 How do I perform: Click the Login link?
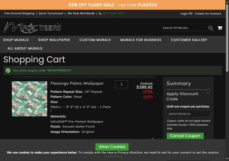point(184,14)
